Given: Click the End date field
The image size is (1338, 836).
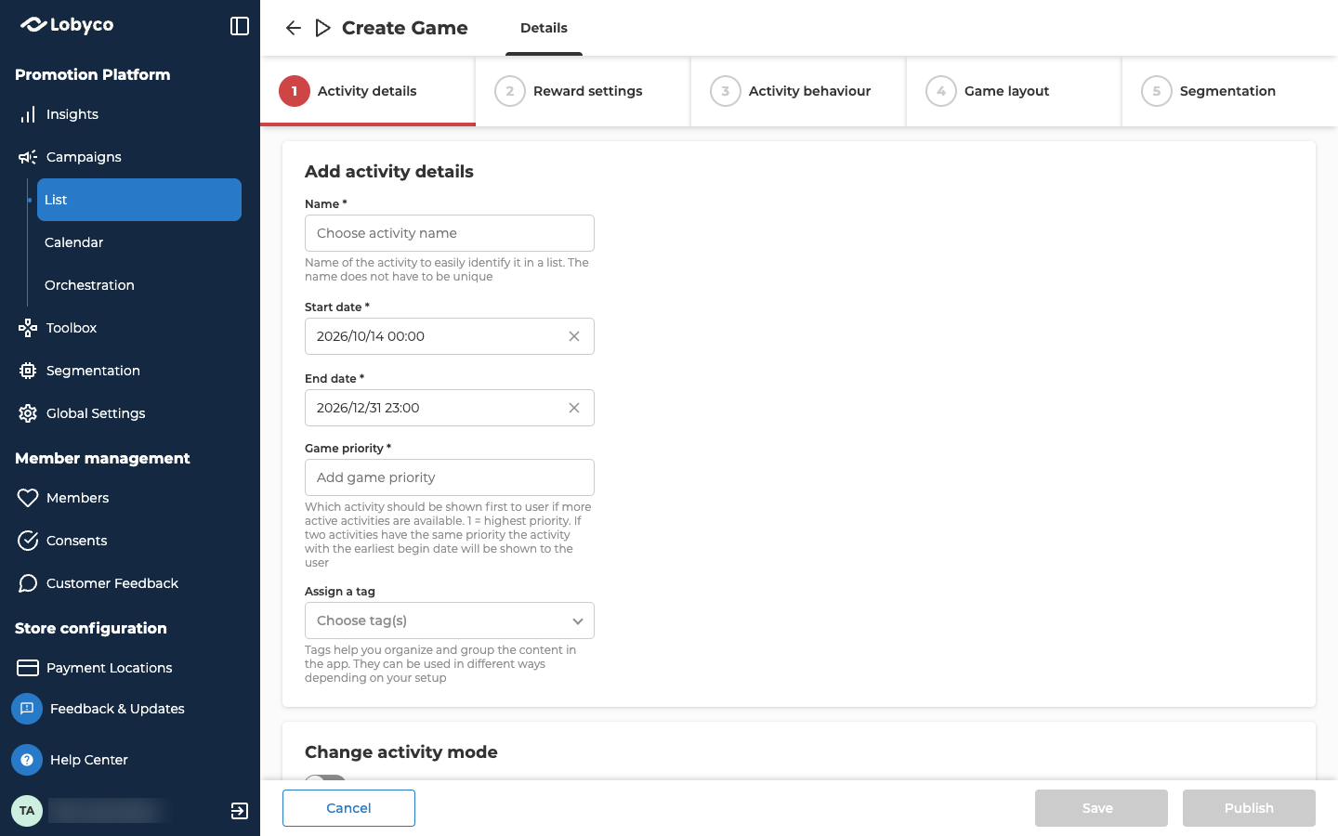Looking at the screenshot, I should 450,408.
